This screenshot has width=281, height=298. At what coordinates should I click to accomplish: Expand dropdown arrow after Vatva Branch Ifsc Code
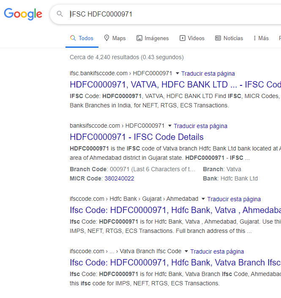tap(186, 251)
